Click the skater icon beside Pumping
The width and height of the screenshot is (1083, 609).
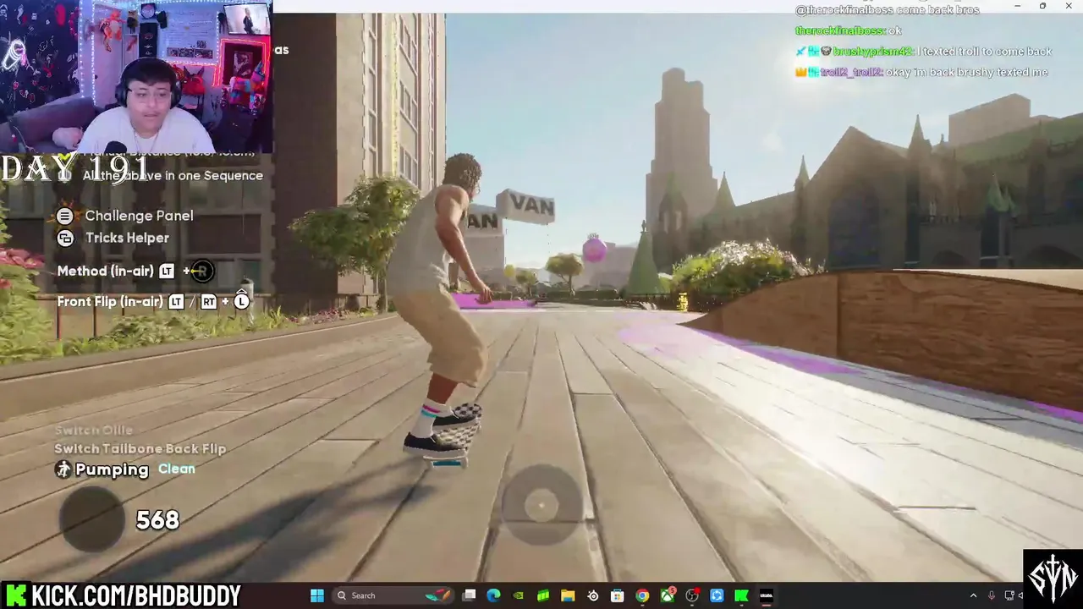(x=63, y=469)
